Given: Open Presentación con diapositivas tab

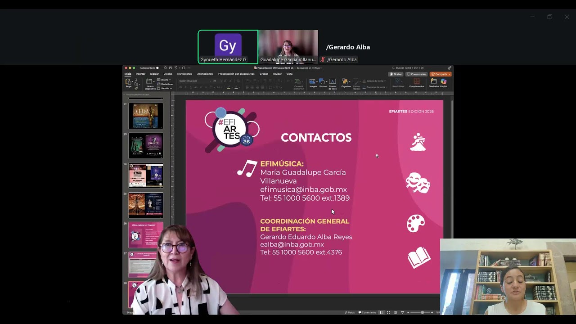Looking at the screenshot, I should click(x=236, y=74).
